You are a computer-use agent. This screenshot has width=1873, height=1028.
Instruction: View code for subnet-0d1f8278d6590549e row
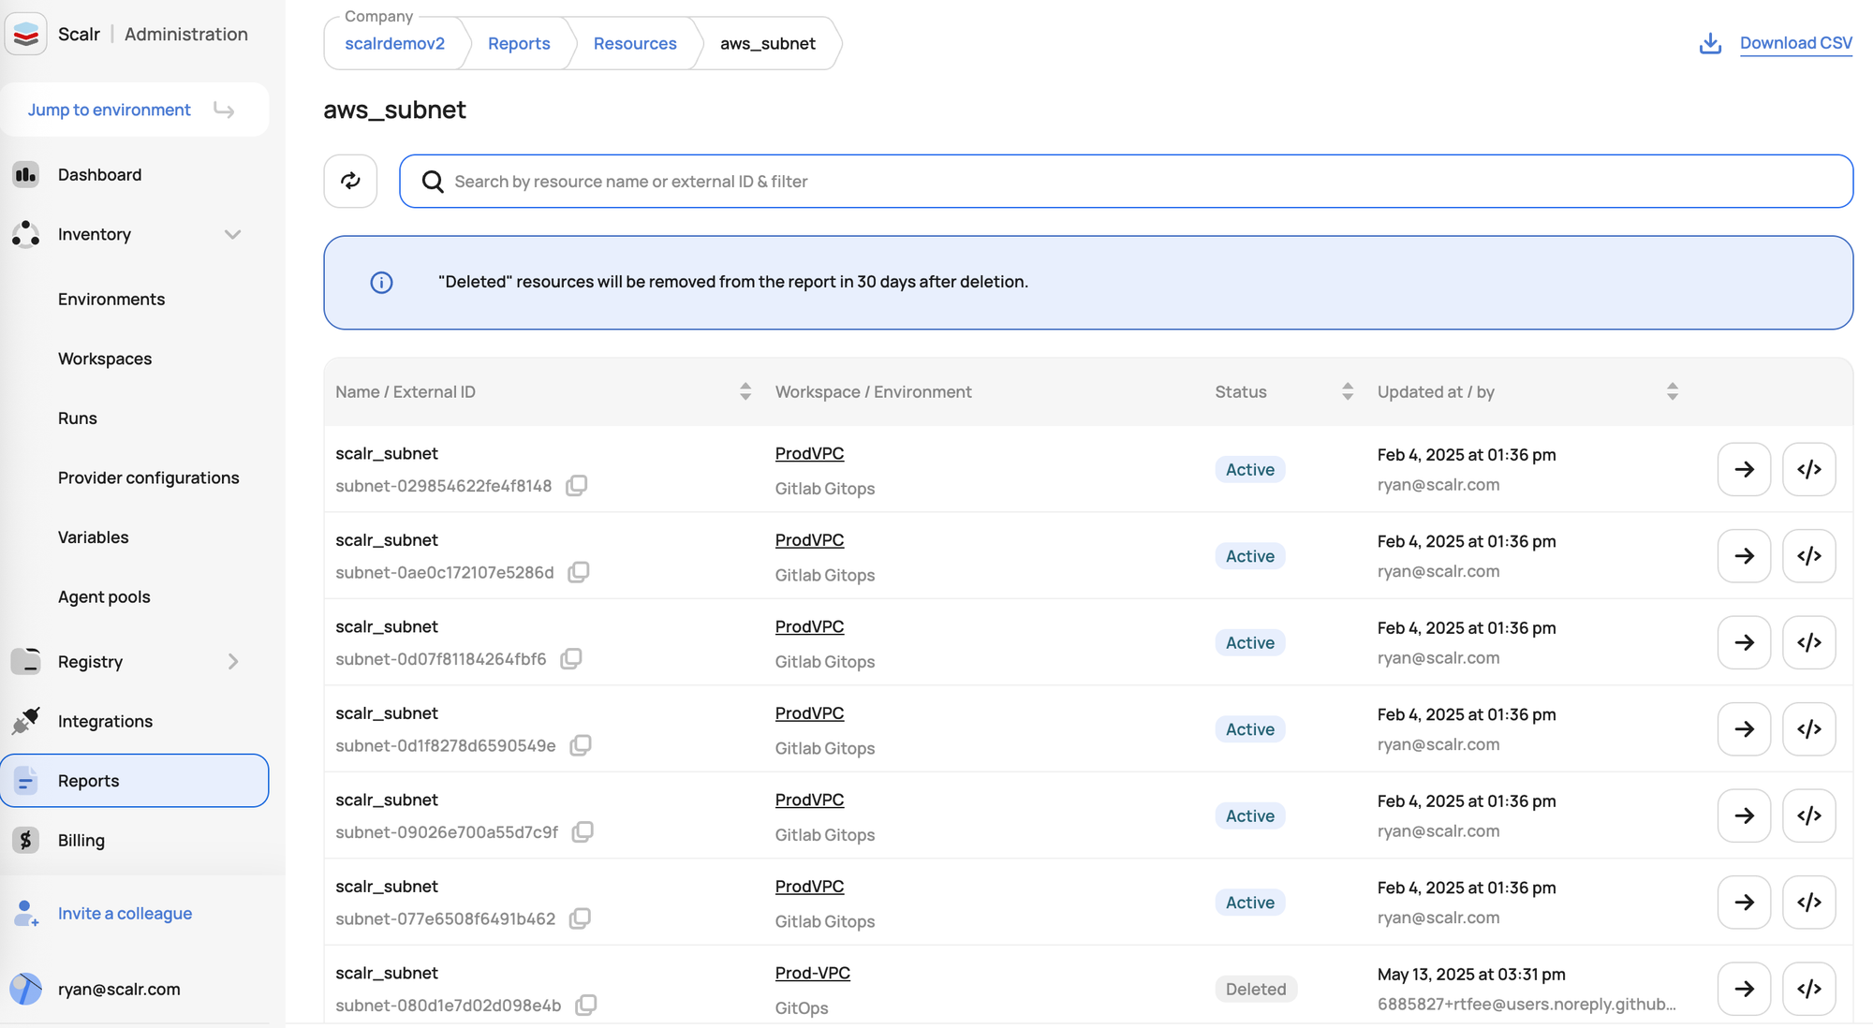(1808, 729)
